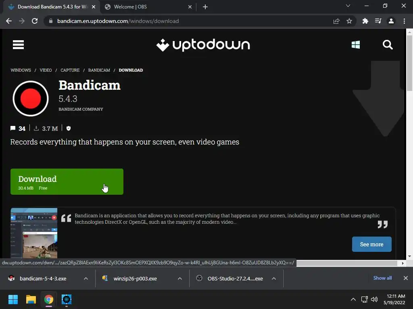The width and height of the screenshot is (413, 309).
Task: Open a new browser tab
Action: pos(205,7)
